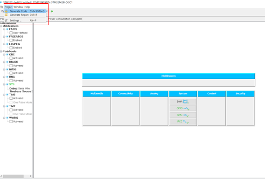The height and width of the screenshot is (179, 265).
Task: Collapse the TIM6 tree node
Action: coord(4,95)
